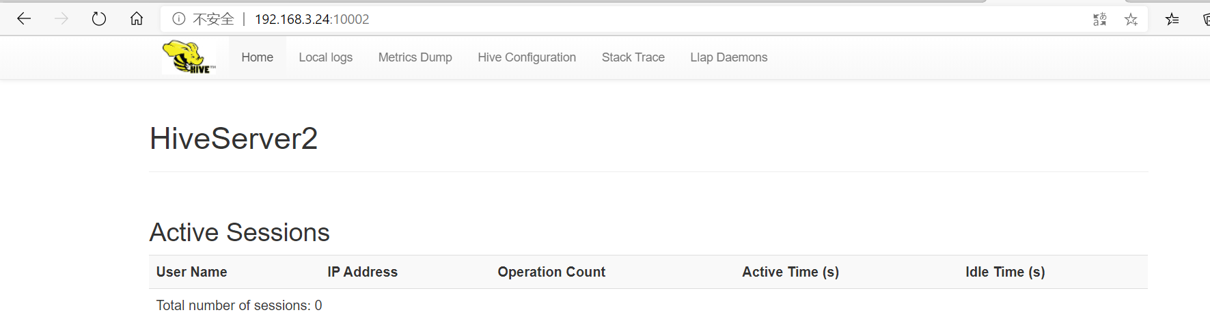1210x319 pixels.
Task: Click the User Name column header
Action: (x=191, y=272)
